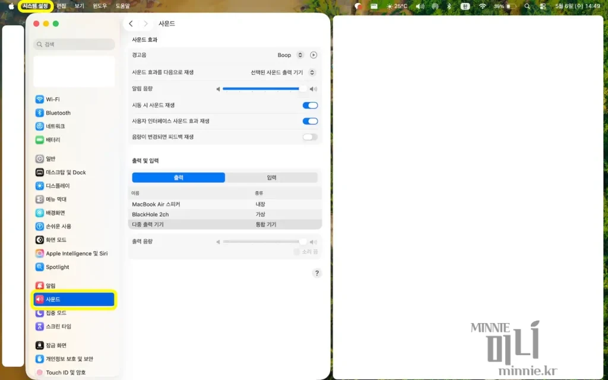Click the 종류 column header
The height and width of the screenshot is (380, 608).
(x=259, y=193)
